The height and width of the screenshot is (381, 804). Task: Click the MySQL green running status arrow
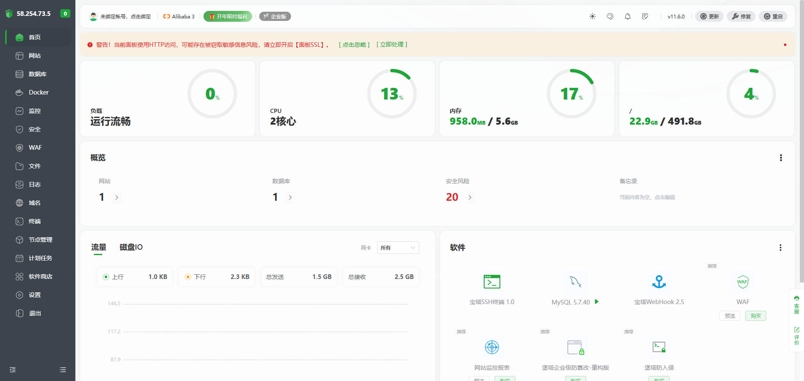pyautogui.click(x=597, y=302)
